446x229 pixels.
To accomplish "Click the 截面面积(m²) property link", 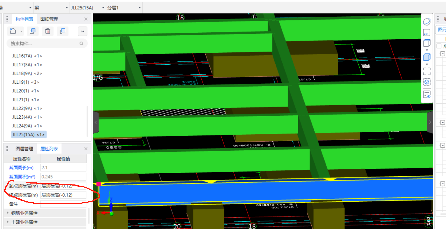I will click(22, 177).
